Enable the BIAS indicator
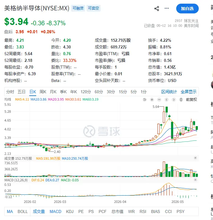Screen dimensions: 213x220 155,211
